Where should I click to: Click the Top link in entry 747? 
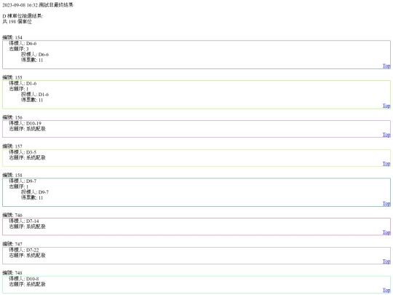pyautogui.click(x=386, y=261)
